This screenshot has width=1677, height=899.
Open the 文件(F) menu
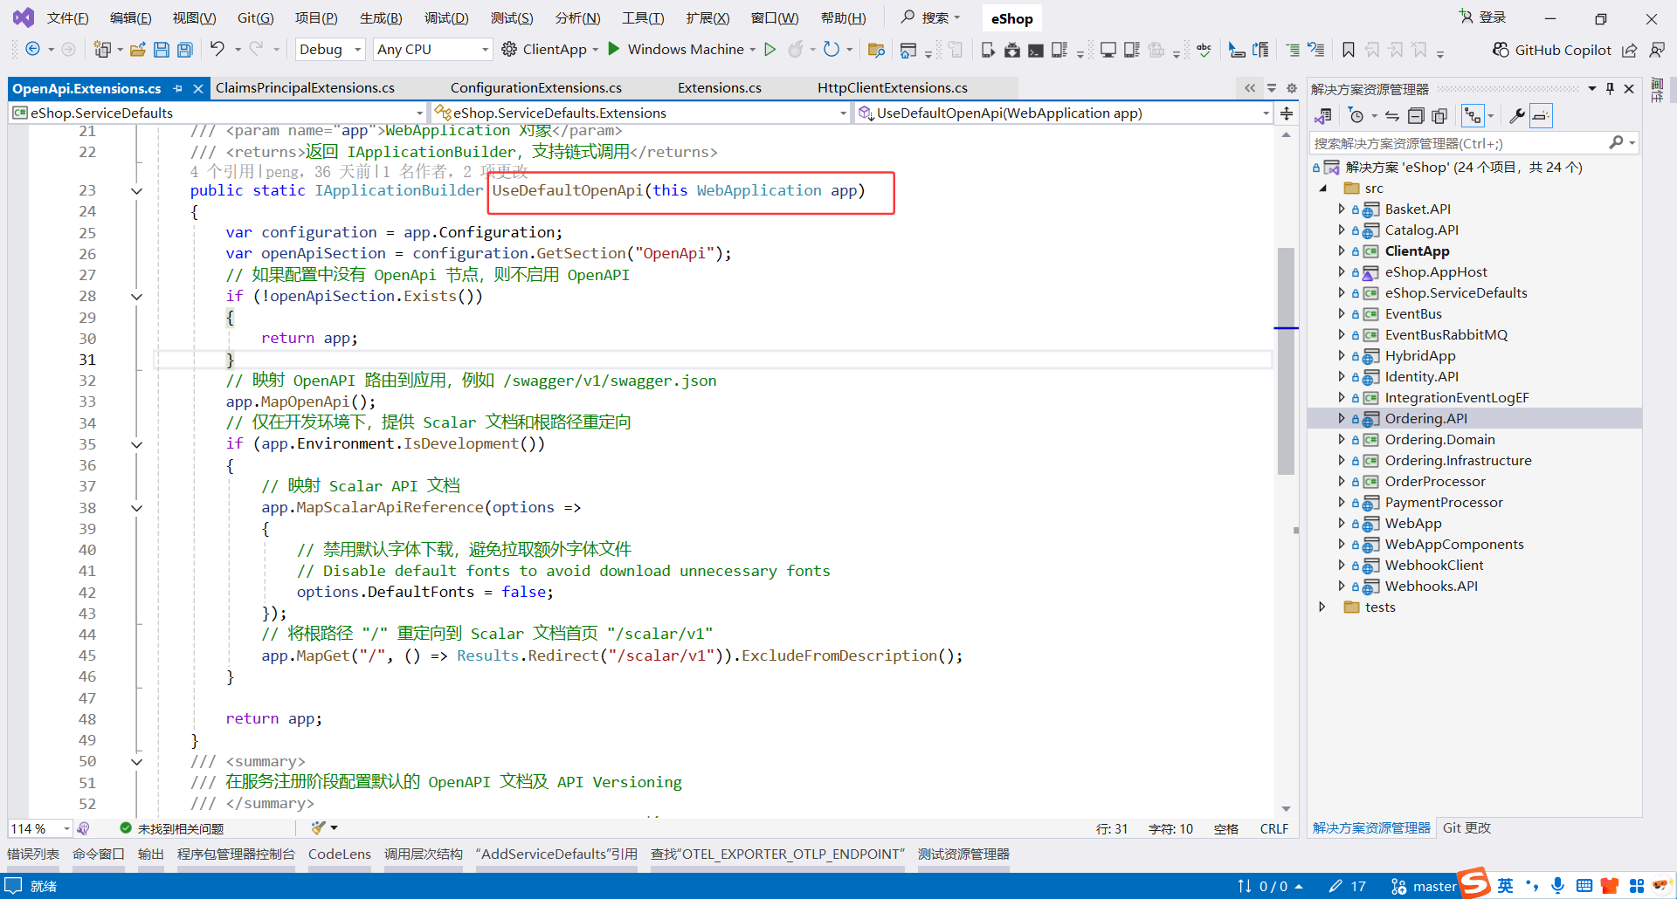[67, 18]
